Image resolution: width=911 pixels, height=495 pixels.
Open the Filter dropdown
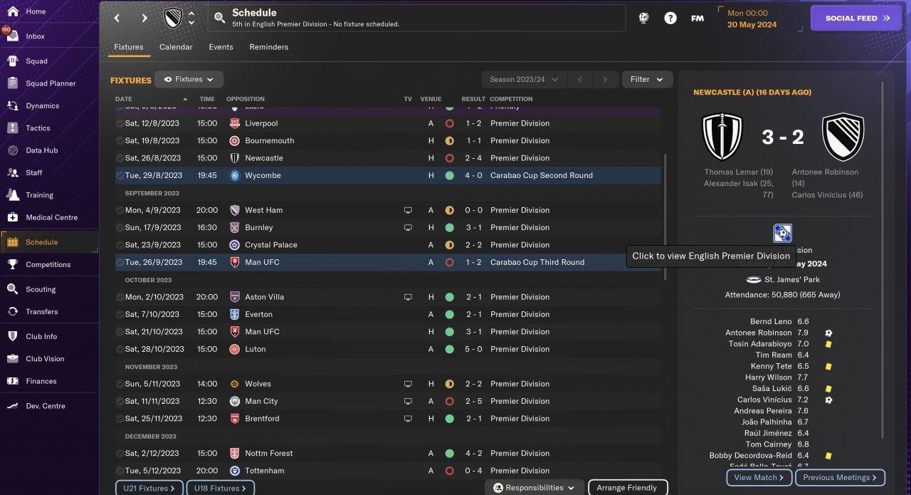coord(647,80)
